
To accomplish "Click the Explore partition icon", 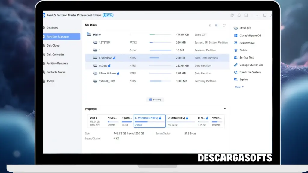I will (236, 80).
